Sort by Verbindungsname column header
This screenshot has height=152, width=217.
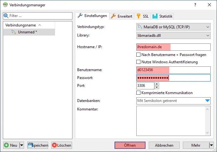point(29,25)
